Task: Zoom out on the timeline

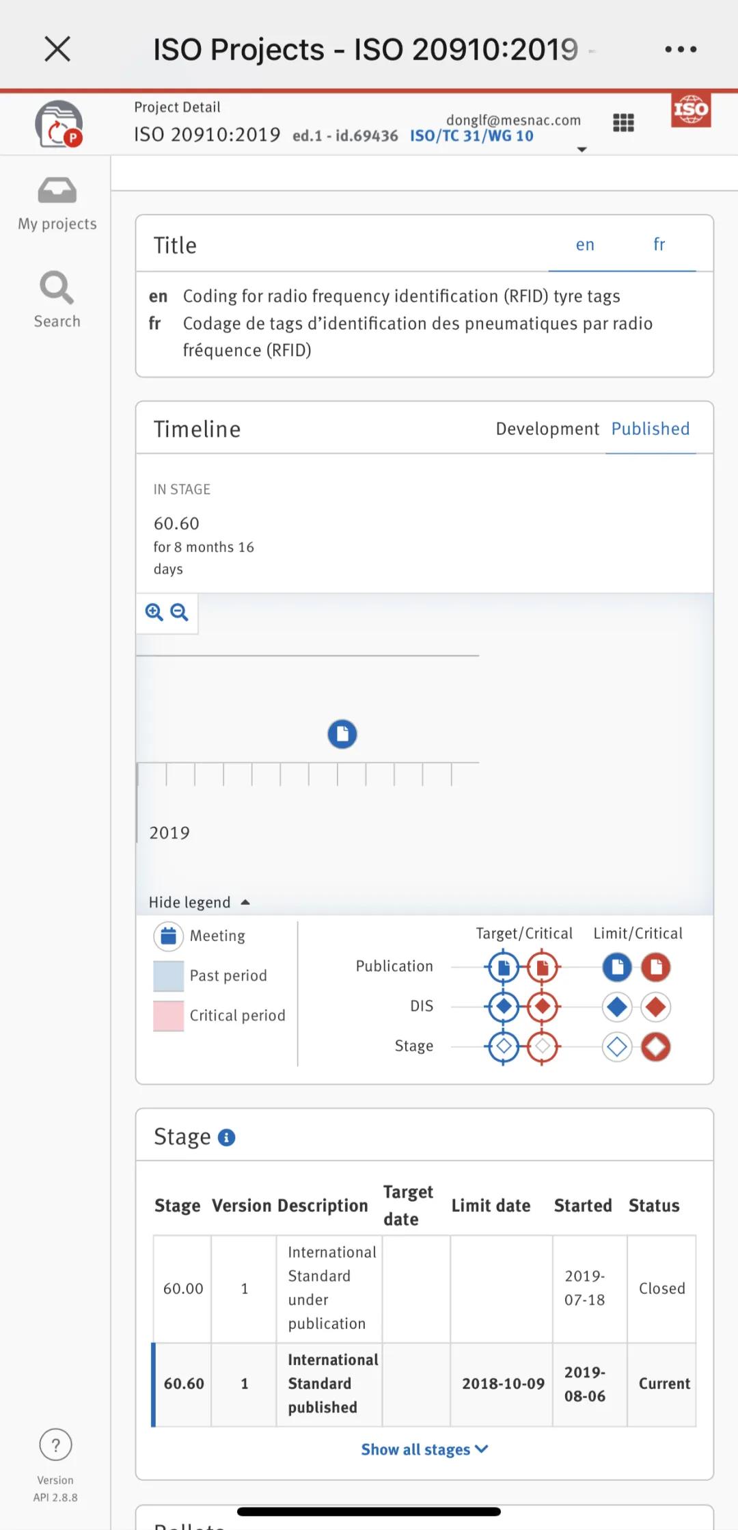Action: (x=180, y=612)
